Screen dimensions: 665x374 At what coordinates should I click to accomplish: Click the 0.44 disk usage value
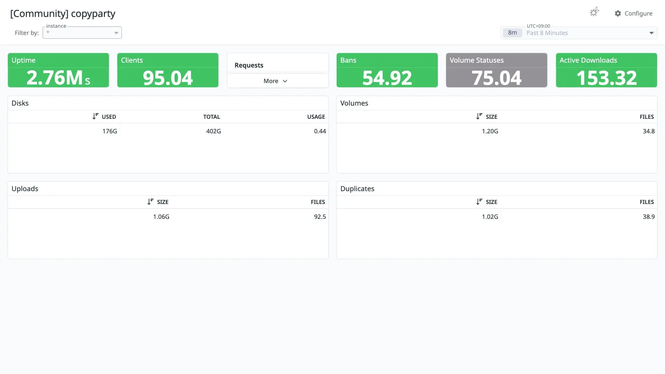click(320, 131)
